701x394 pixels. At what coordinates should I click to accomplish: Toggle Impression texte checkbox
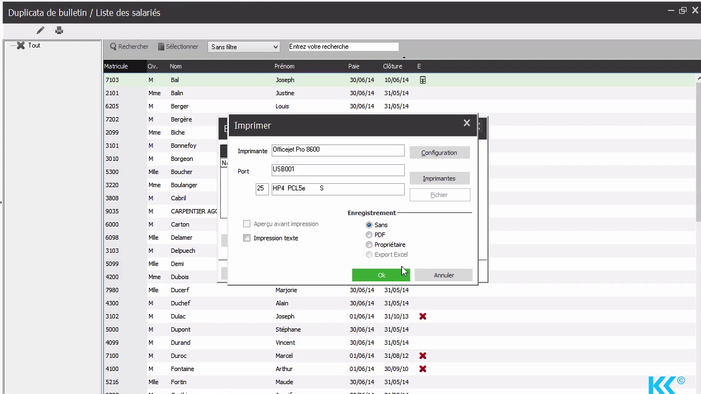[x=247, y=238]
